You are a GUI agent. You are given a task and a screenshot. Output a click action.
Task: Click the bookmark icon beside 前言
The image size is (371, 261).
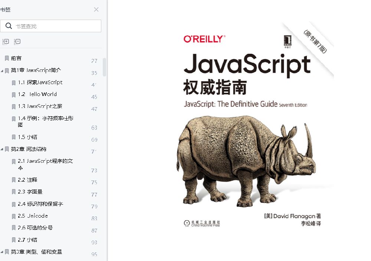coord(6,58)
